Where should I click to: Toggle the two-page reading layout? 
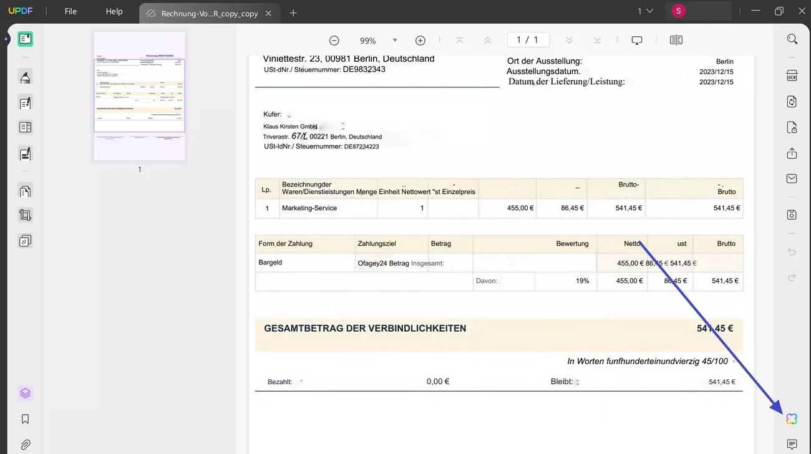676,39
